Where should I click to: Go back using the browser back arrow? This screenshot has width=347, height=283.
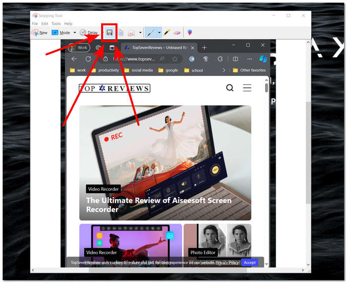point(74,59)
